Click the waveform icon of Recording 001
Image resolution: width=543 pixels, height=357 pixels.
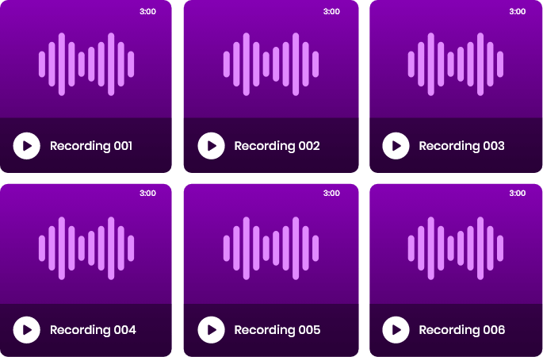pyautogui.click(x=86, y=64)
